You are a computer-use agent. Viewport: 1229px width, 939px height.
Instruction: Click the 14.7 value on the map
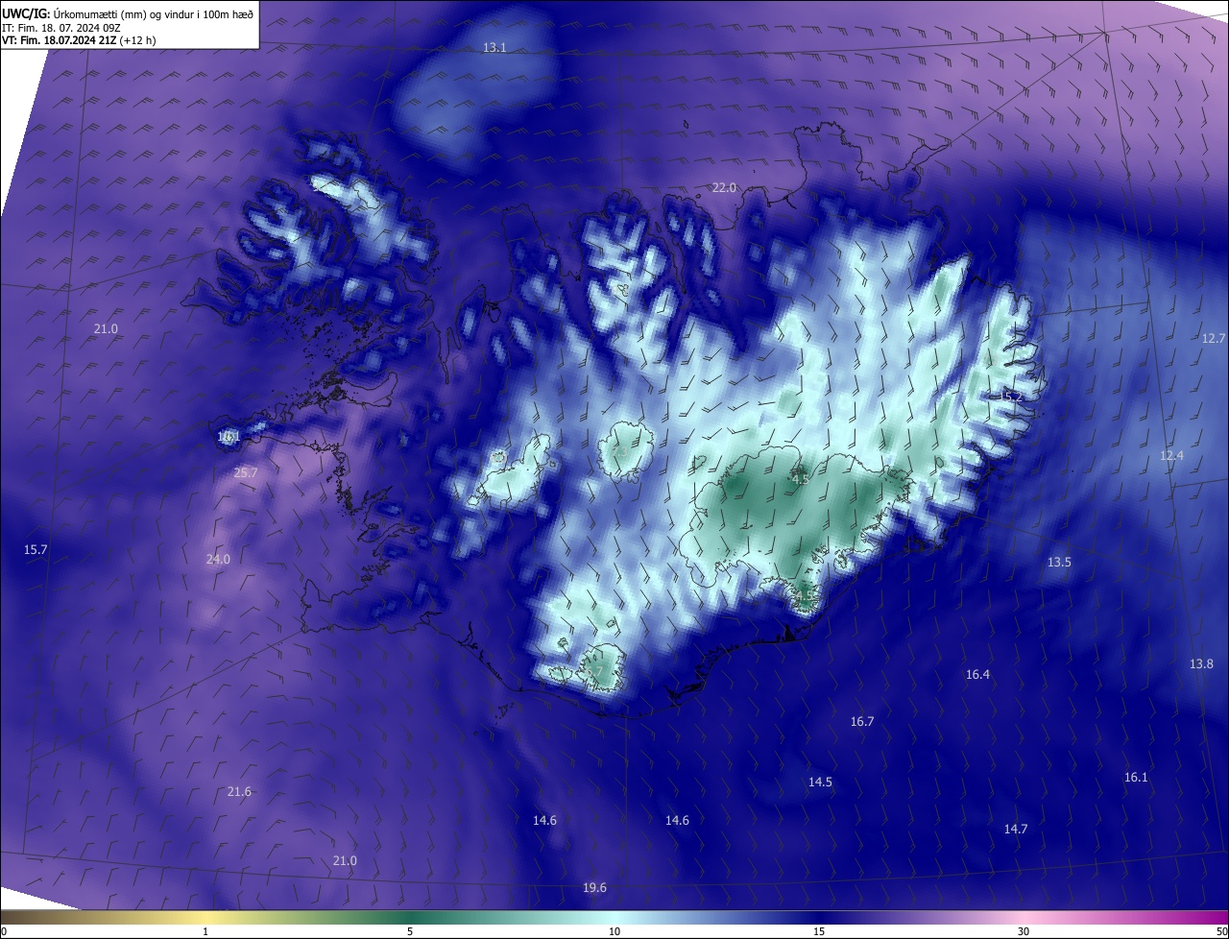click(1016, 830)
